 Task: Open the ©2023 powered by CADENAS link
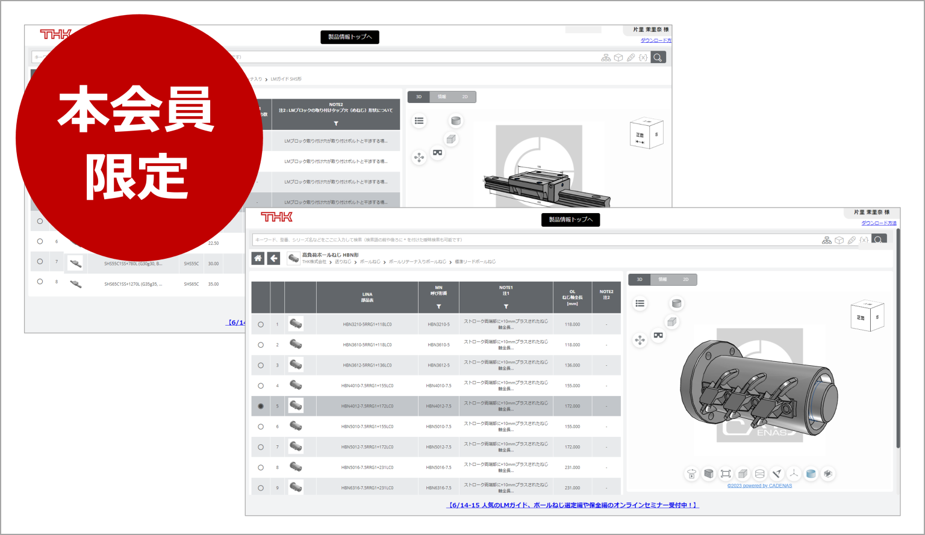click(x=760, y=486)
